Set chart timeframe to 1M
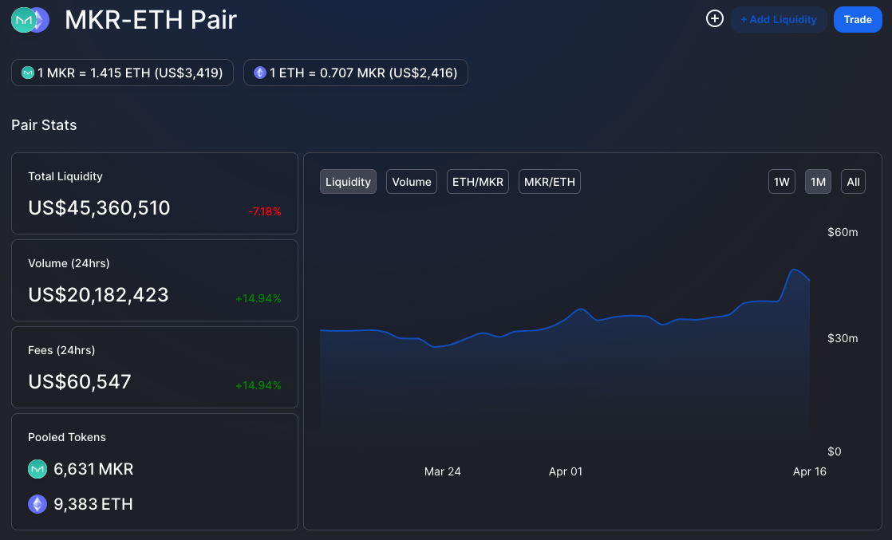This screenshot has height=540, width=892. (818, 182)
